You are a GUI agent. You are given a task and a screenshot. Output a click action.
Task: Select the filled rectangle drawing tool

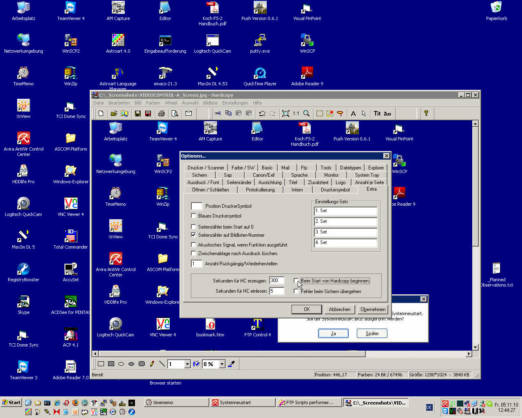[x=111, y=364]
